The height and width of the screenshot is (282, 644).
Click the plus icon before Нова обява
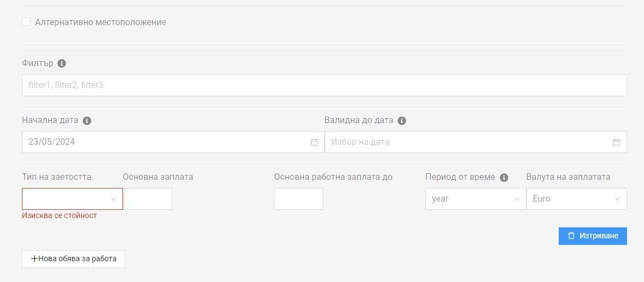click(x=34, y=259)
